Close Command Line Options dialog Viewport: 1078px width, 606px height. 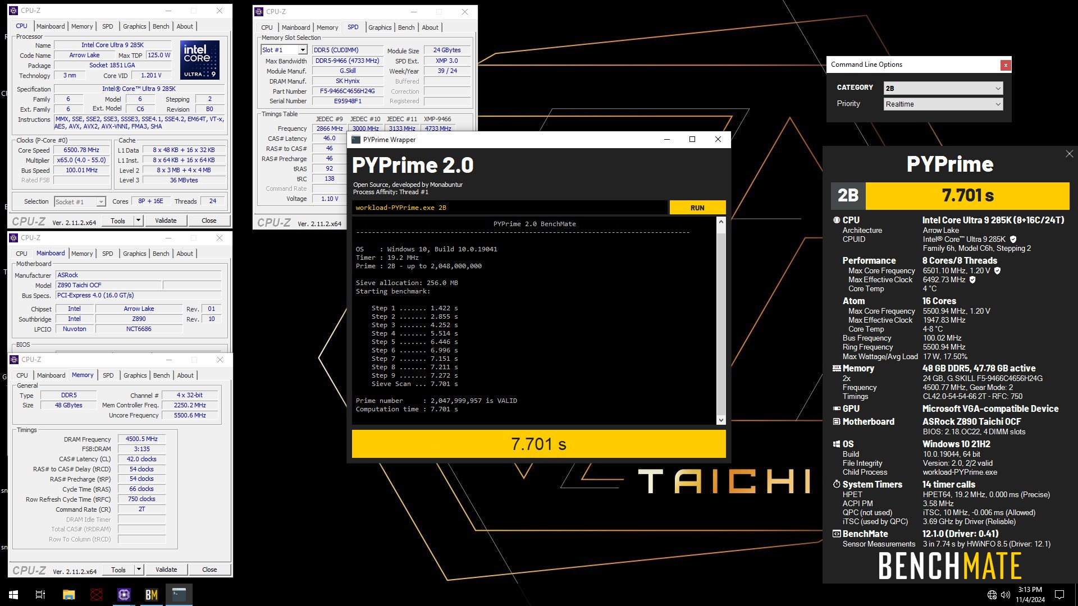[1006, 65]
